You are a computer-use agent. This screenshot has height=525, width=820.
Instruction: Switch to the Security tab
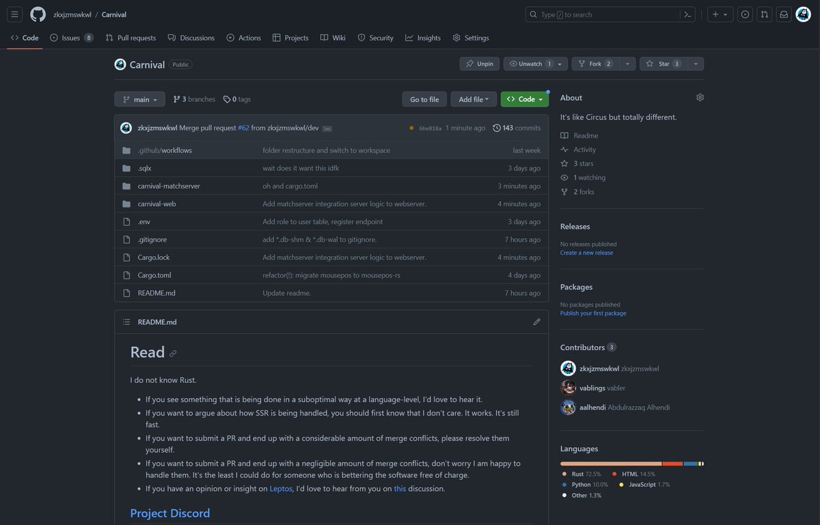click(x=376, y=38)
